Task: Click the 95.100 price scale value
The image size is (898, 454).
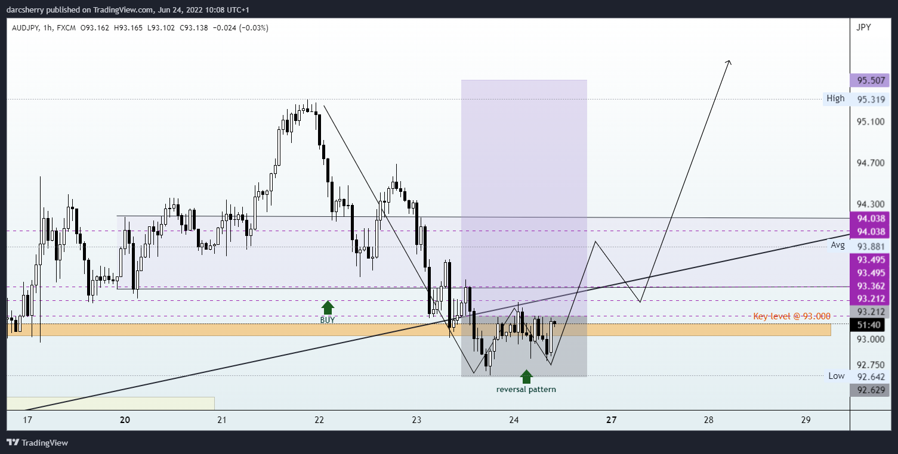Action: point(870,122)
